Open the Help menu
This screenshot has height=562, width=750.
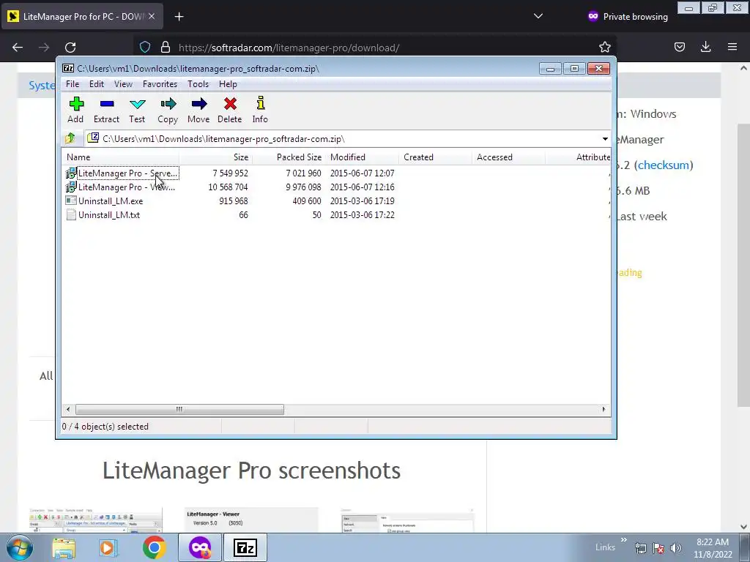click(x=229, y=84)
